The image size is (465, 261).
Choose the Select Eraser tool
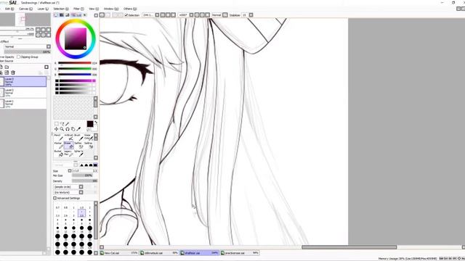[89, 145]
